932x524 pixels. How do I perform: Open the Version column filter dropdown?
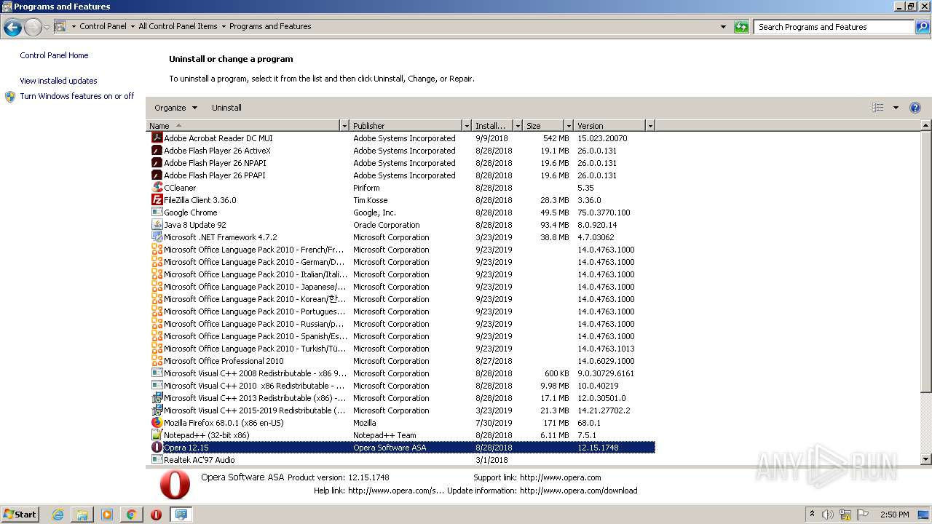pos(650,126)
